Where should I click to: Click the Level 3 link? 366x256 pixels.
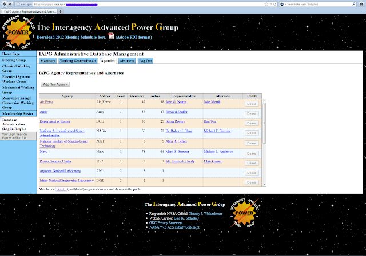[x=61, y=189]
